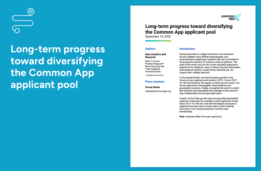The height and width of the screenshot is (171, 261).
Task: Click the 'Introduction' heading
Action: 187,49
